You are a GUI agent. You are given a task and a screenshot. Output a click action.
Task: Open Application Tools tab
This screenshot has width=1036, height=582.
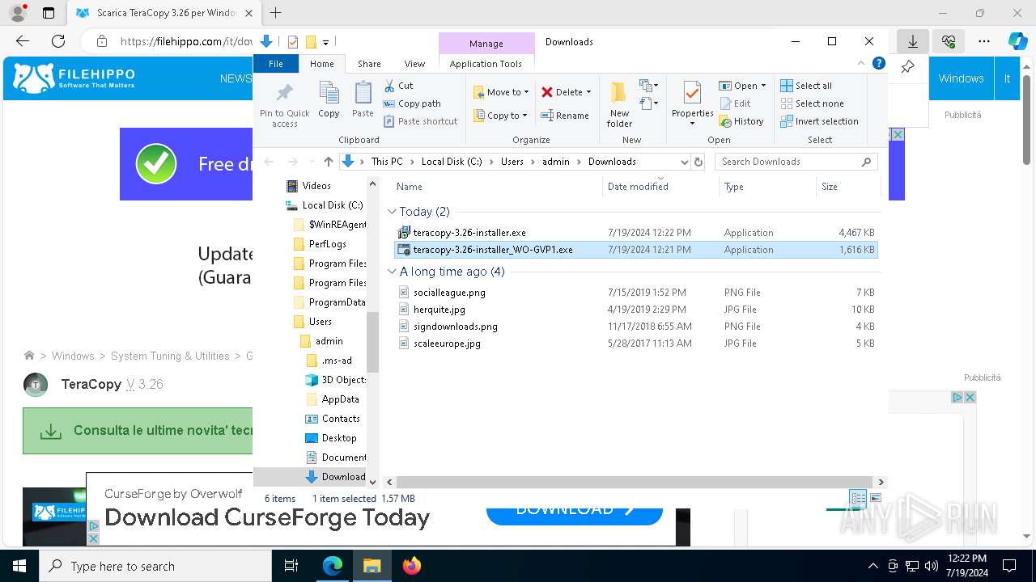point(486,64)
